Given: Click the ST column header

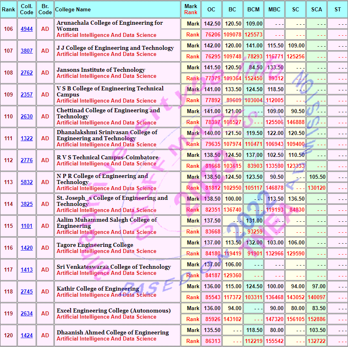Looking at the screenshot, I should click(x=337, y=9).
